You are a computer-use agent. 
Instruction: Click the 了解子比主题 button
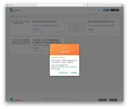63,73
